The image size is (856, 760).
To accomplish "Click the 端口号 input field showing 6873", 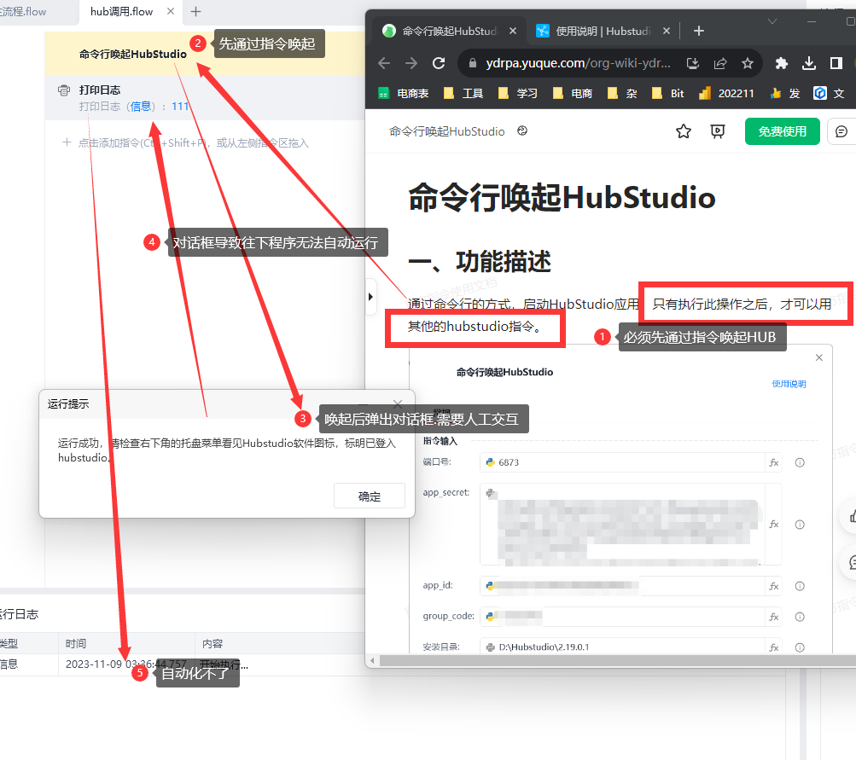I will (x=622, y=462).
